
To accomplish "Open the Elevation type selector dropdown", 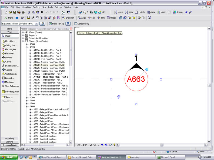I will click(36, 24).
